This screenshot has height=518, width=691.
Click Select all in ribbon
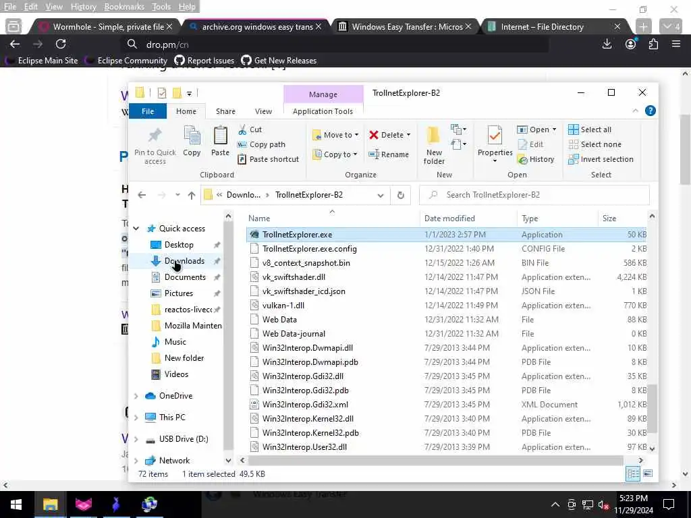[x=590, y=129]
